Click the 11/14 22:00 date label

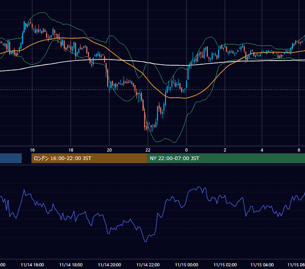point(148,265)
